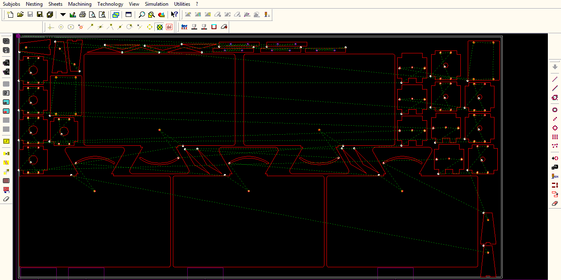Open the 'tec' technology icon

pos(184,27)
